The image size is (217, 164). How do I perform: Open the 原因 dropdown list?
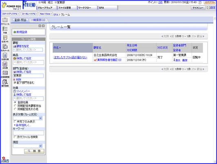point(28,146)
